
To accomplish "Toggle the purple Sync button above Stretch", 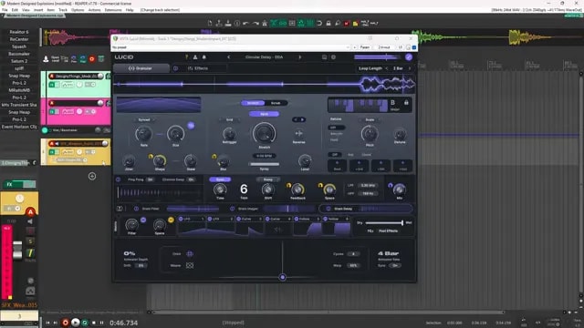I will 264,114.
